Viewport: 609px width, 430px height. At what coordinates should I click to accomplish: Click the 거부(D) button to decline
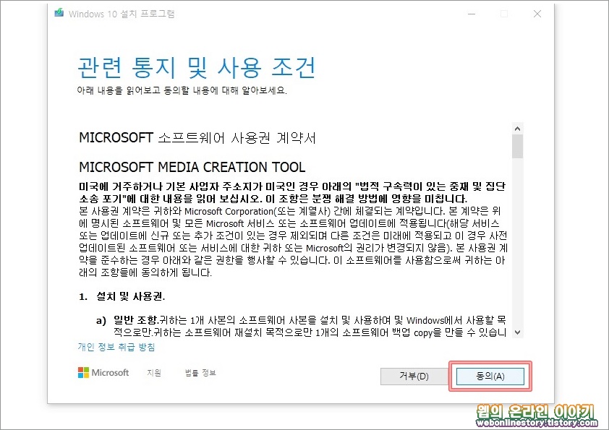(x=414, y=376)
